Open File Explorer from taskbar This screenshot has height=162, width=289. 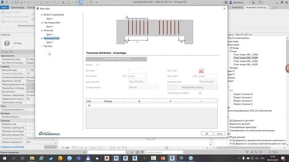coord(32,158)
